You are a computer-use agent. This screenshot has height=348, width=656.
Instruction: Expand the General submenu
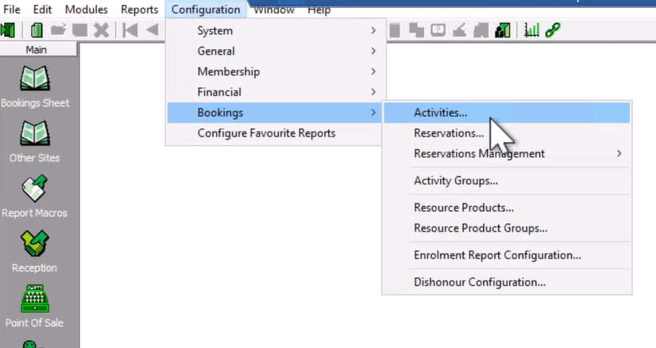click(276, 51)
